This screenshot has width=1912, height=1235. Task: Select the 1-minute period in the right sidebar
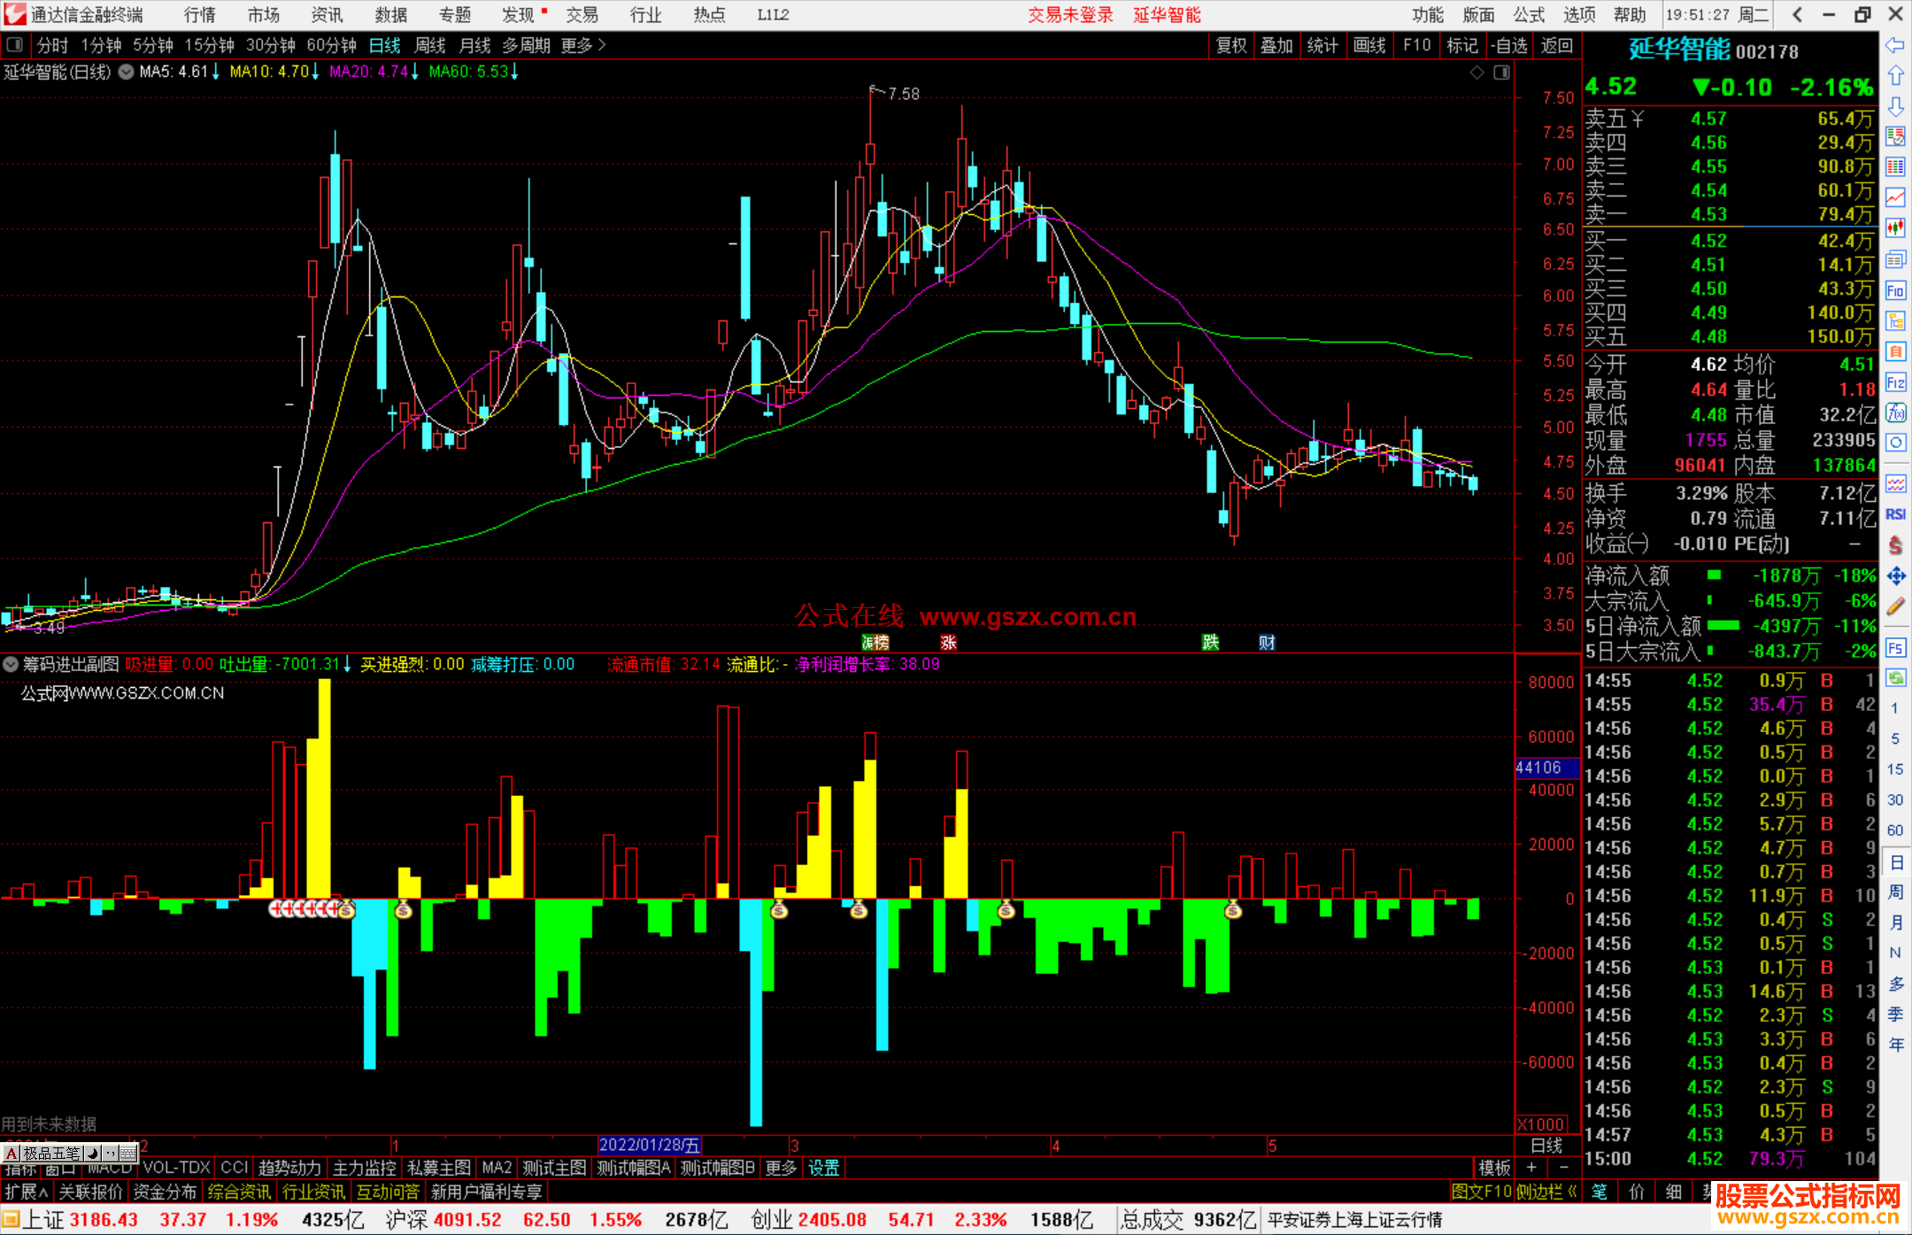click(x=1894, y=708)
